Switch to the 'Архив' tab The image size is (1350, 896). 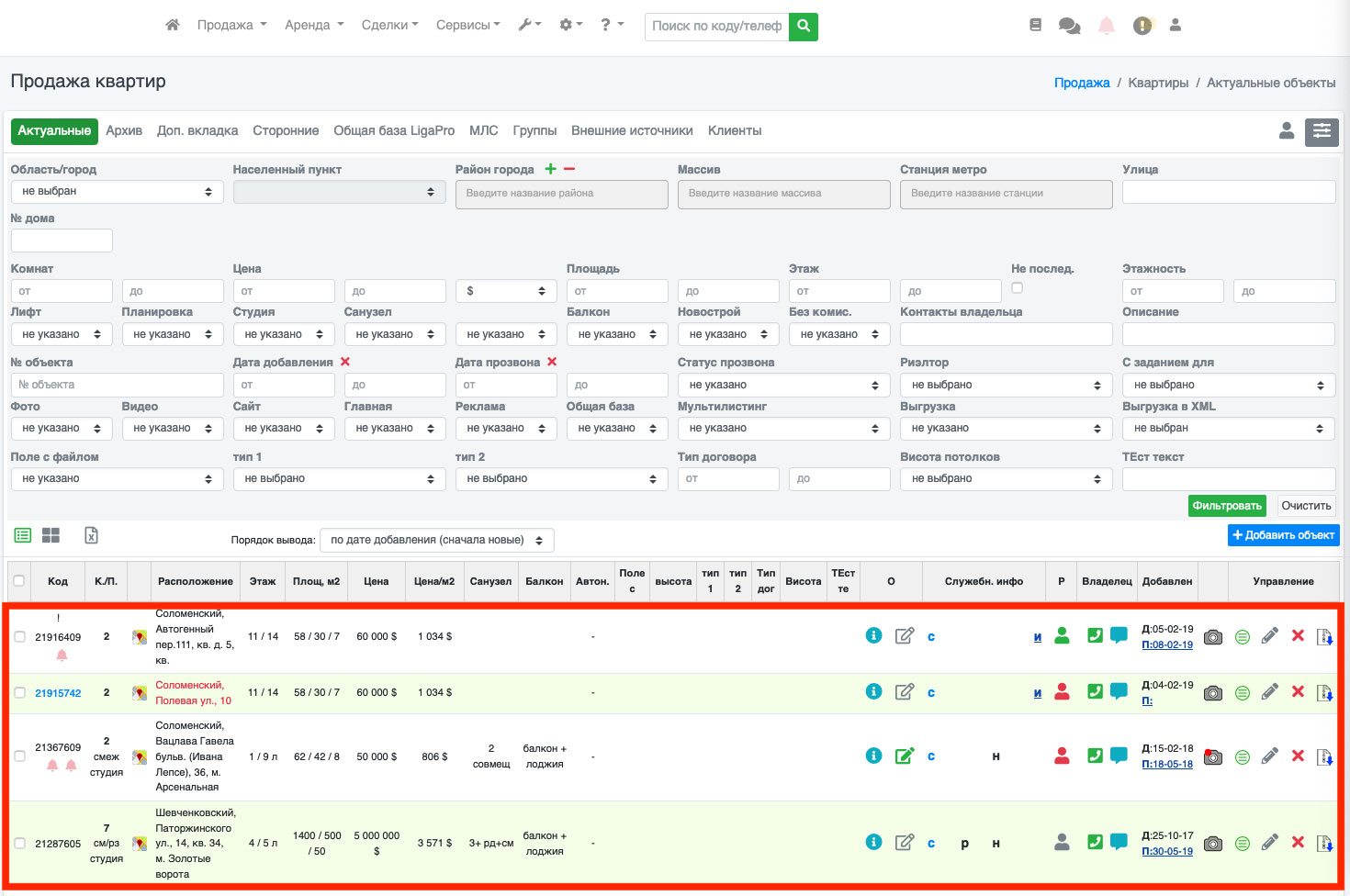click(x=124, y=130)
